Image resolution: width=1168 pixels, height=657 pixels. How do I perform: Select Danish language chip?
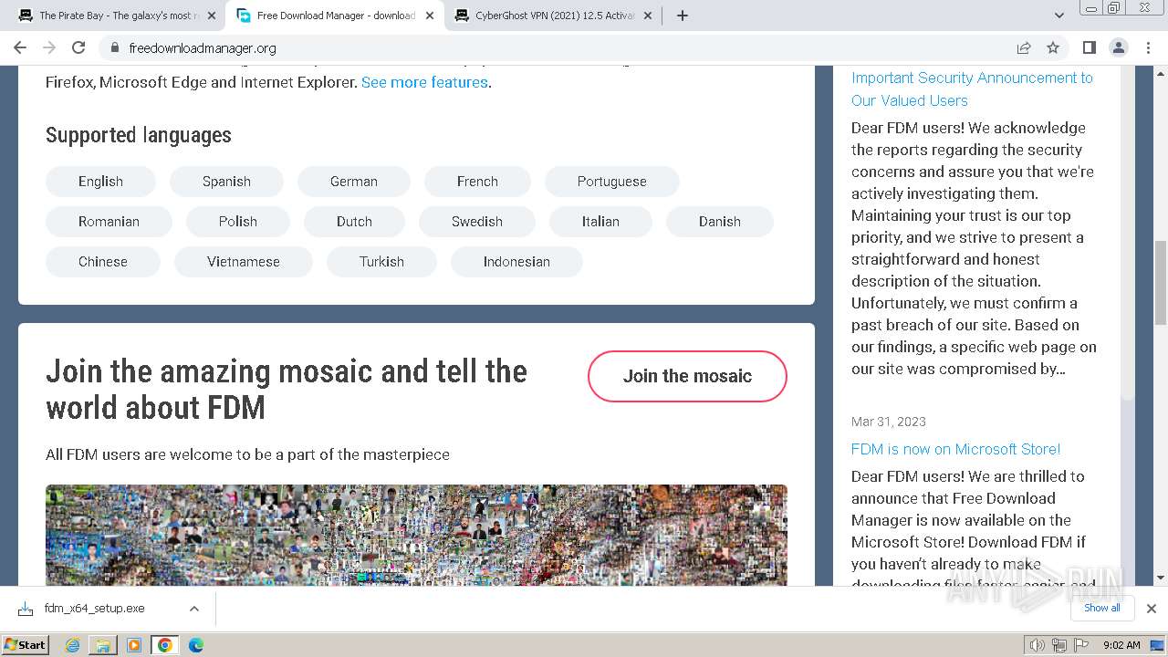[x=720, y=222]
